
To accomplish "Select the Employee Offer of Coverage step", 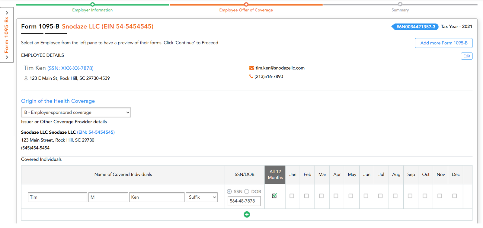I will pos(246,5).
